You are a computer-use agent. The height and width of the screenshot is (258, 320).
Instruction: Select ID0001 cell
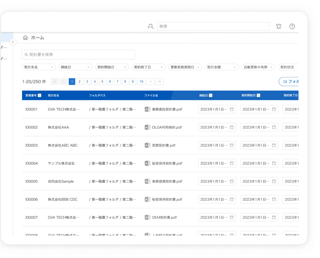[31, 109]
